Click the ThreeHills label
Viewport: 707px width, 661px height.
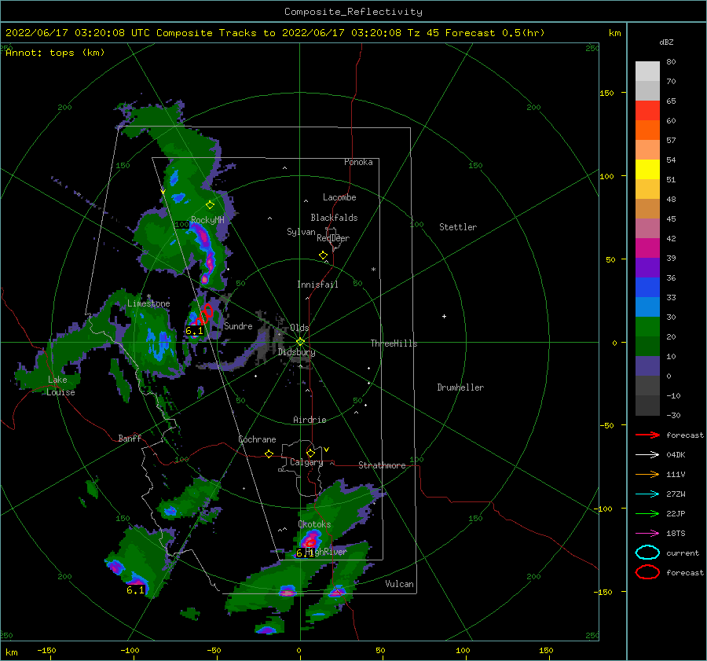(394, 343)
